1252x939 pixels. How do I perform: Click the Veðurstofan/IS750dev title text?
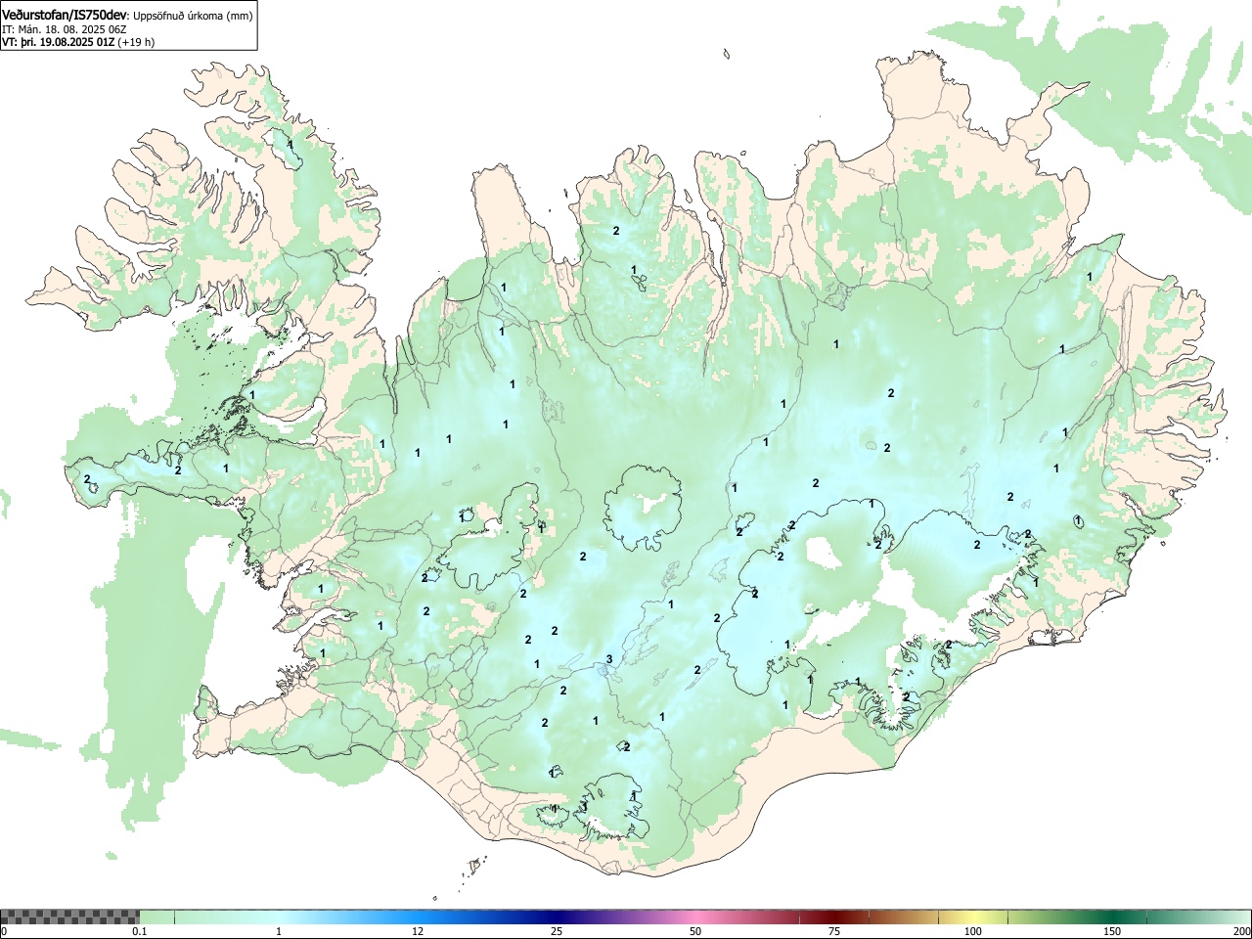(65, 16)
